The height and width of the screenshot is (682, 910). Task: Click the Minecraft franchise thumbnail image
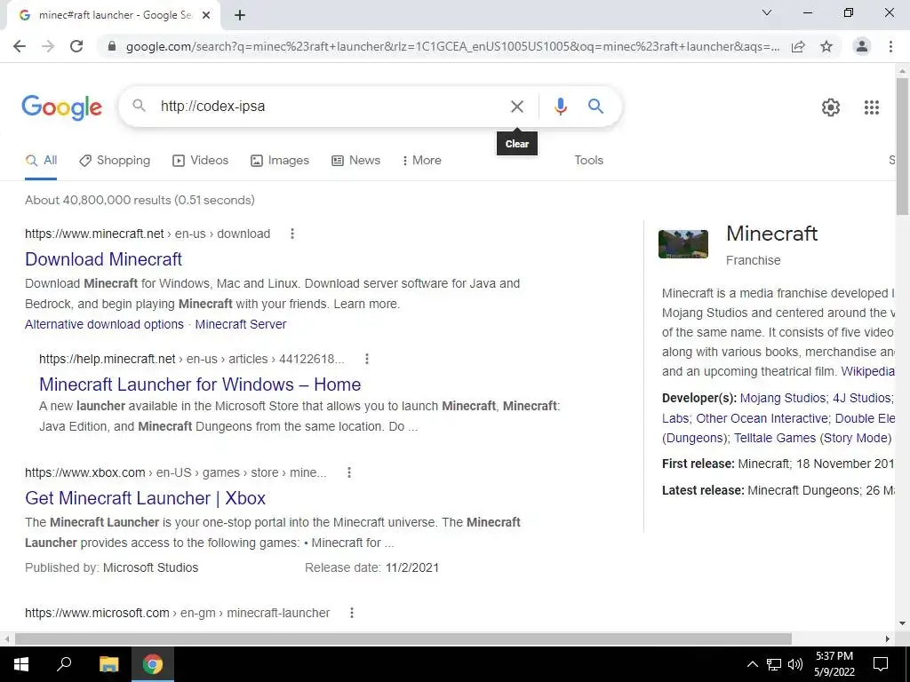pyautogui.click(x=683, y=244)
